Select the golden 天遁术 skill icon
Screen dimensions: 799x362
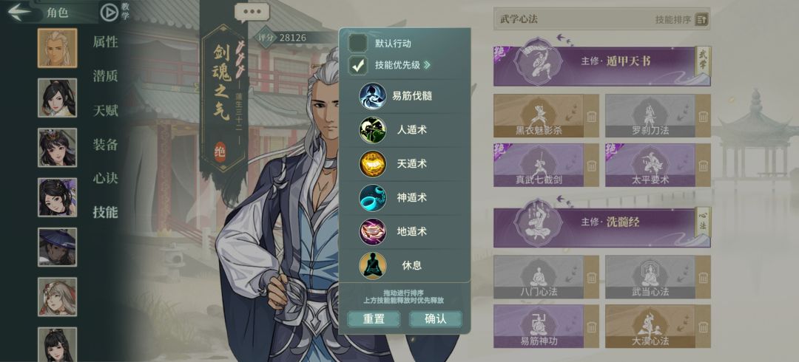click(372, 163)
